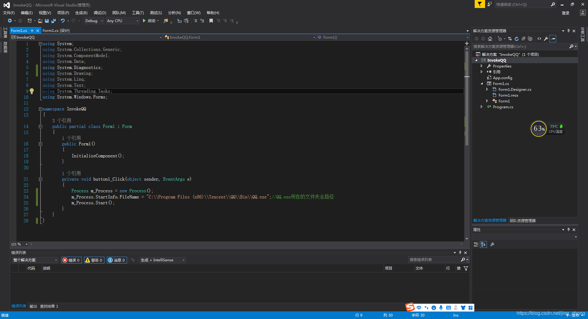Switch to the 团队资源管理器 tab
The width and height of the screenshot is (588, 319).
point(523,221)
